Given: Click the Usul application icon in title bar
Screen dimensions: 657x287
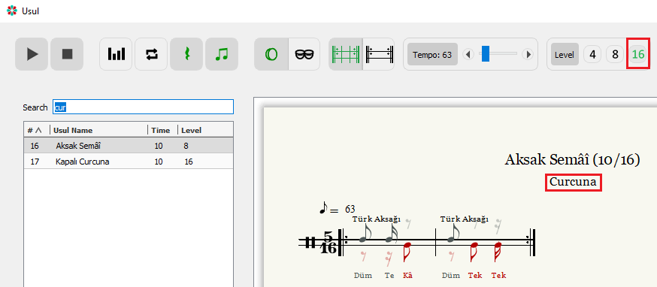Looking at the screenshot, I should point(12,11).
